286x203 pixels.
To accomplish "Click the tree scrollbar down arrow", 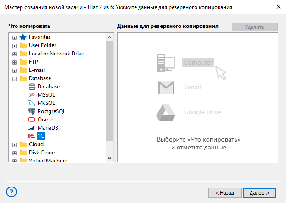I will pyautogui.click(x=109, y=158).
